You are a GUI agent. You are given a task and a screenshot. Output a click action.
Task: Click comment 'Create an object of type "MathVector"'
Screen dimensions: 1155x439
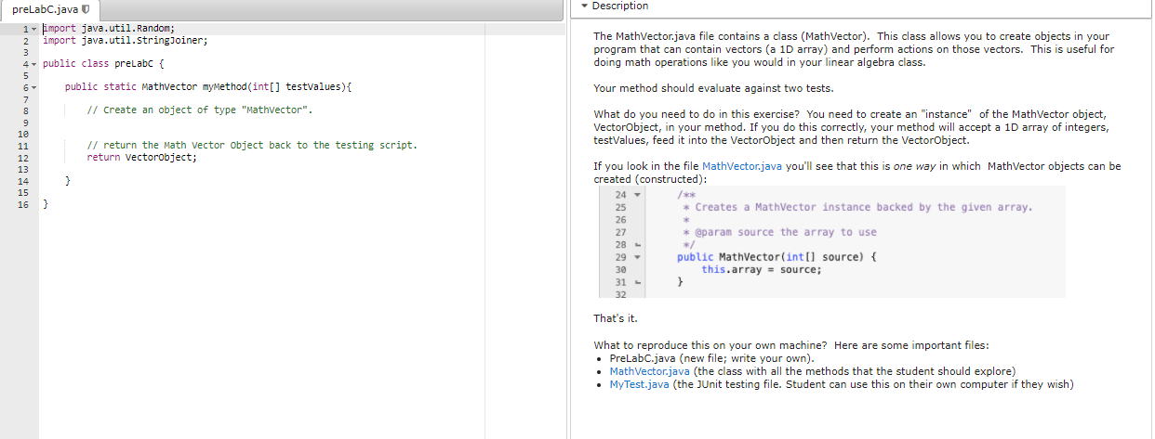click(x=200, y=110)
